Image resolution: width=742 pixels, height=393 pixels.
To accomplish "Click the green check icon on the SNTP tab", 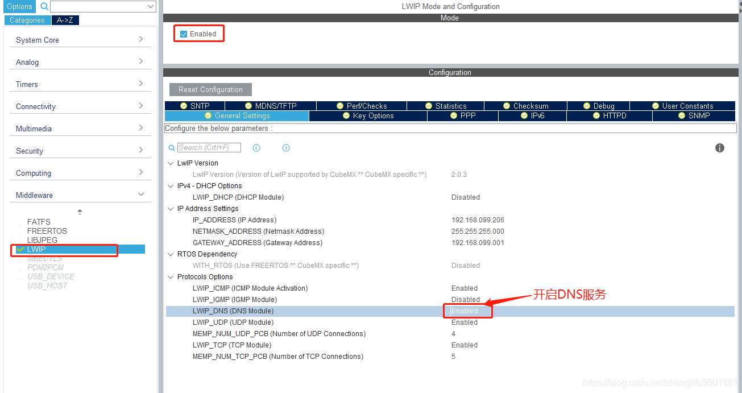I will (x=183, y=105).
